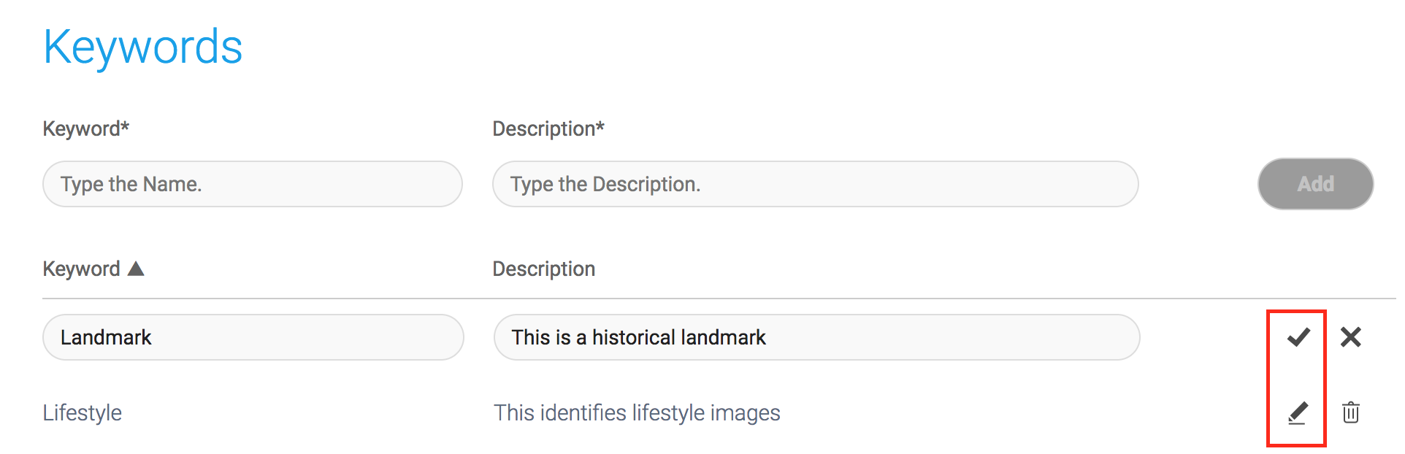The width and height of the screenshot is (1405, 454).
Task: Click the "This is a historical landmark" field
Action: tap(814, 336)
